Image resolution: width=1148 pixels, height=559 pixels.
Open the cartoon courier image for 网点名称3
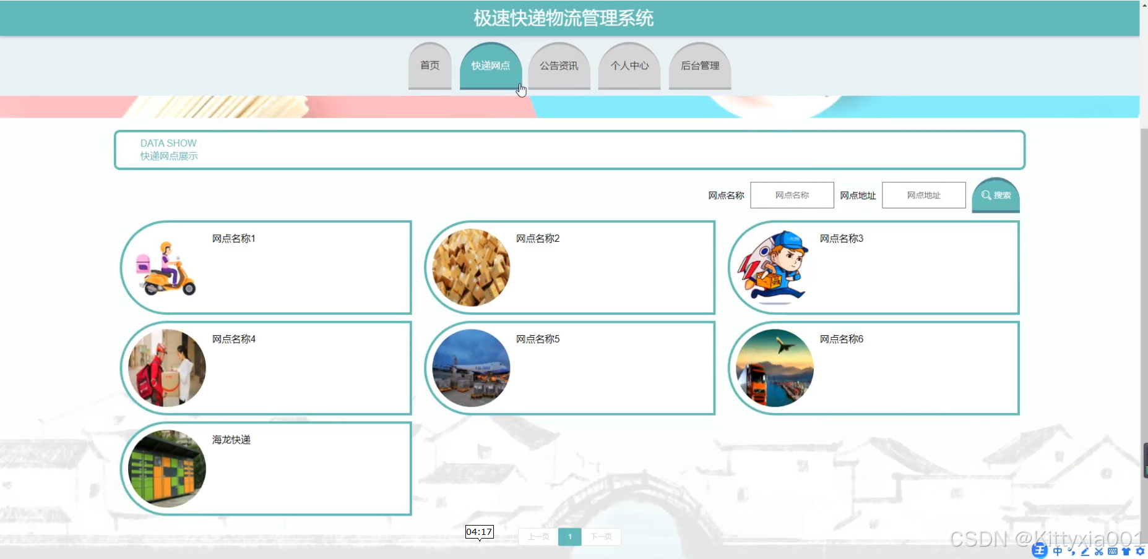coord(774,268)
